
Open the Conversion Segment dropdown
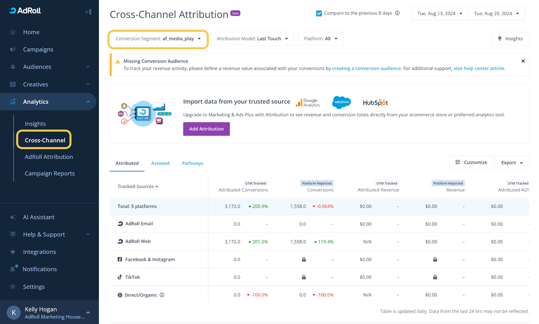tap(158, 39)
